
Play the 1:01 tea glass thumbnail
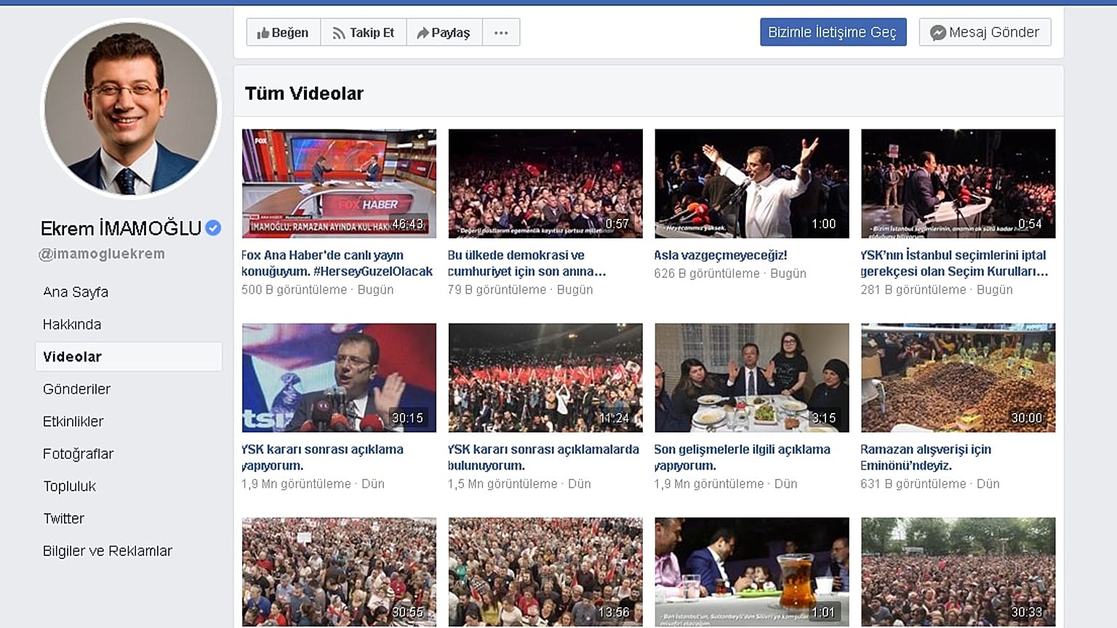click(752, 572)
